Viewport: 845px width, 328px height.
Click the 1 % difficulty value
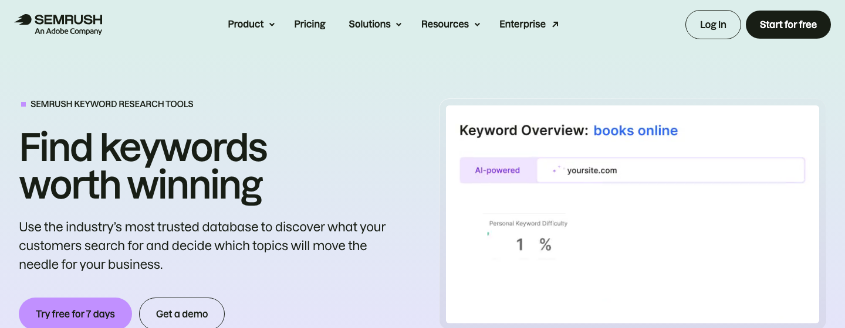click(x=533, y=244)
